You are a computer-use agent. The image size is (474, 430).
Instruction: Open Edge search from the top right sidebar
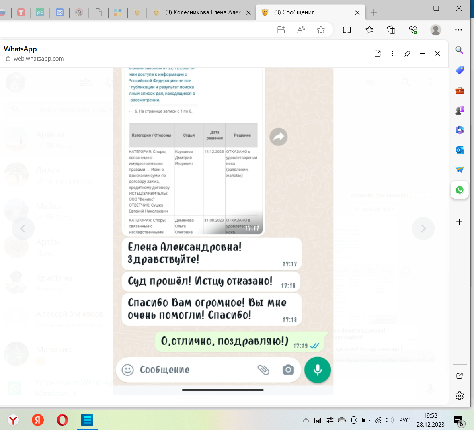459,50
